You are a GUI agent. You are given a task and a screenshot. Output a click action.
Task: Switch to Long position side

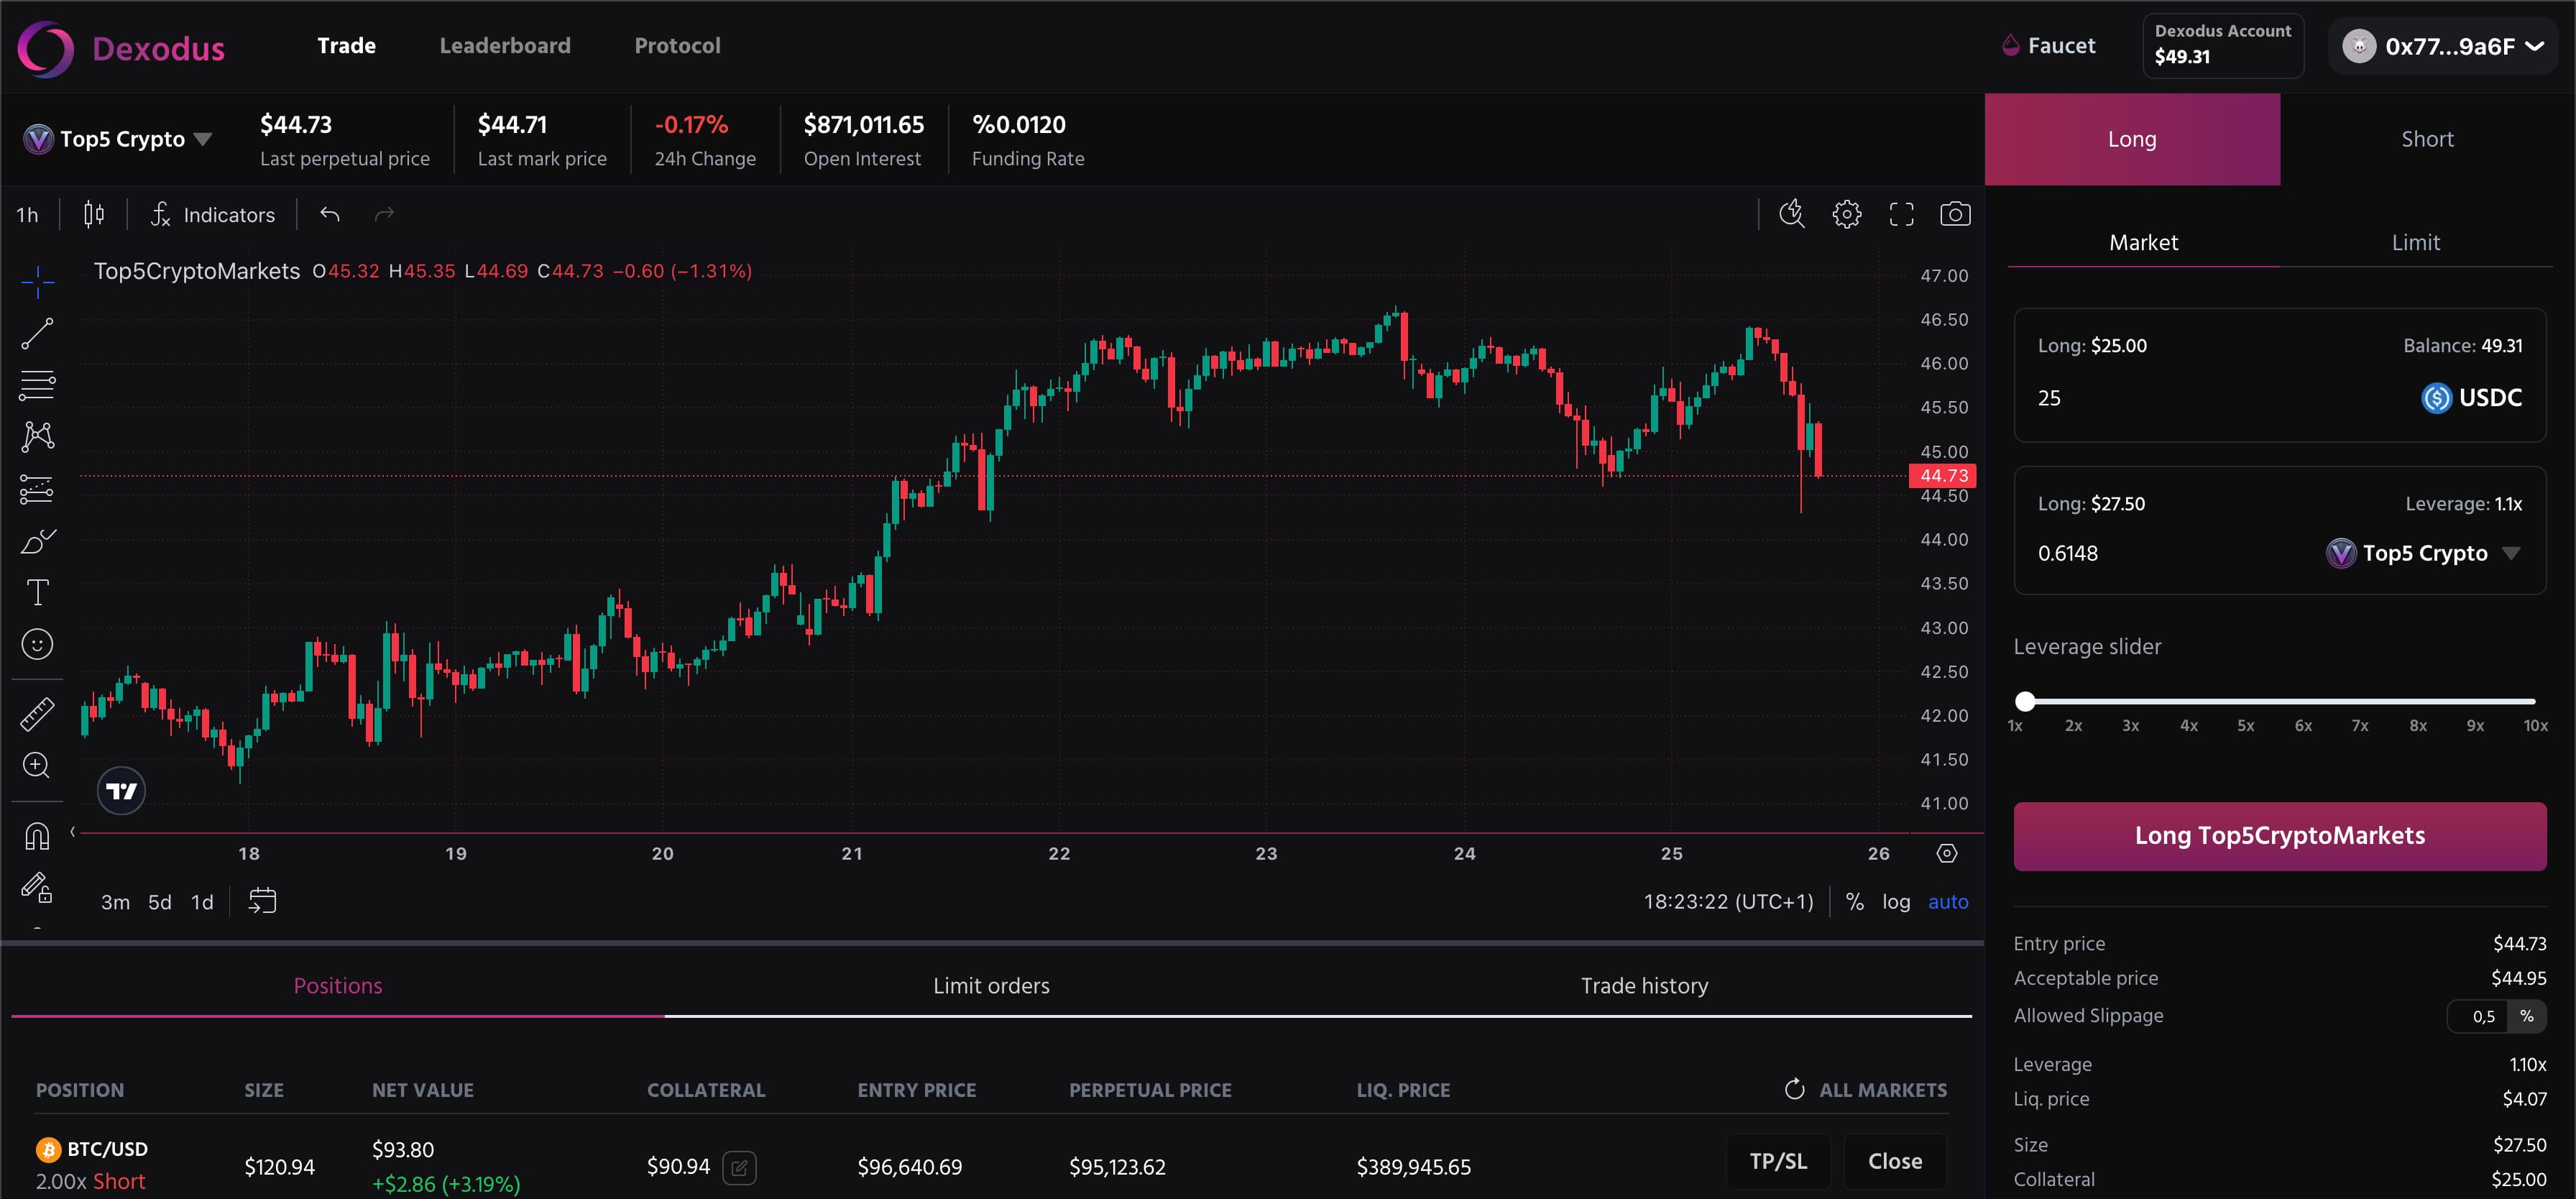[2132, 139]
